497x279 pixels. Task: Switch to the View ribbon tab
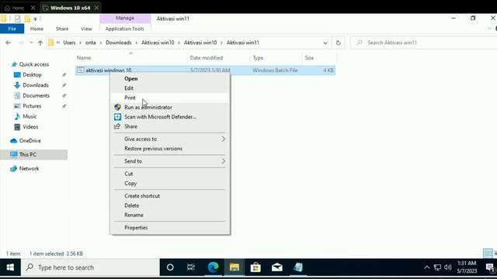tap(86, 29)
